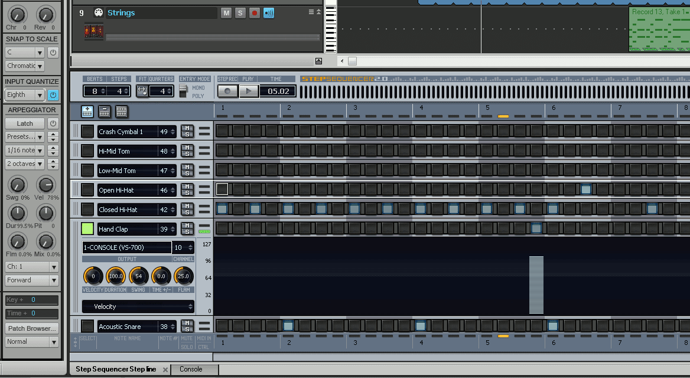
Task: Open the Normal dropdown below Patch Browser
Action: click(32, 341)
